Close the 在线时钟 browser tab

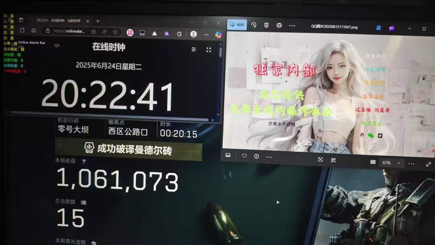click(x=88, y=21)
